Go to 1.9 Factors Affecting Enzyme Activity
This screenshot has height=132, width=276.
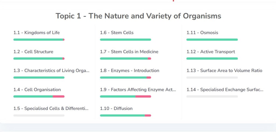coord(138,90)
